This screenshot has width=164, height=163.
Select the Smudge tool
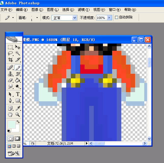click(x=10, y=86)
